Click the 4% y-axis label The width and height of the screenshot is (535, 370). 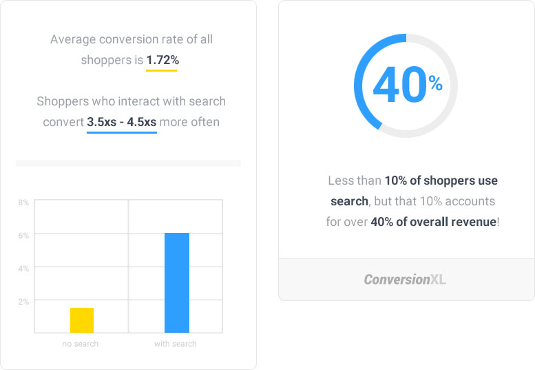point(23,269)
